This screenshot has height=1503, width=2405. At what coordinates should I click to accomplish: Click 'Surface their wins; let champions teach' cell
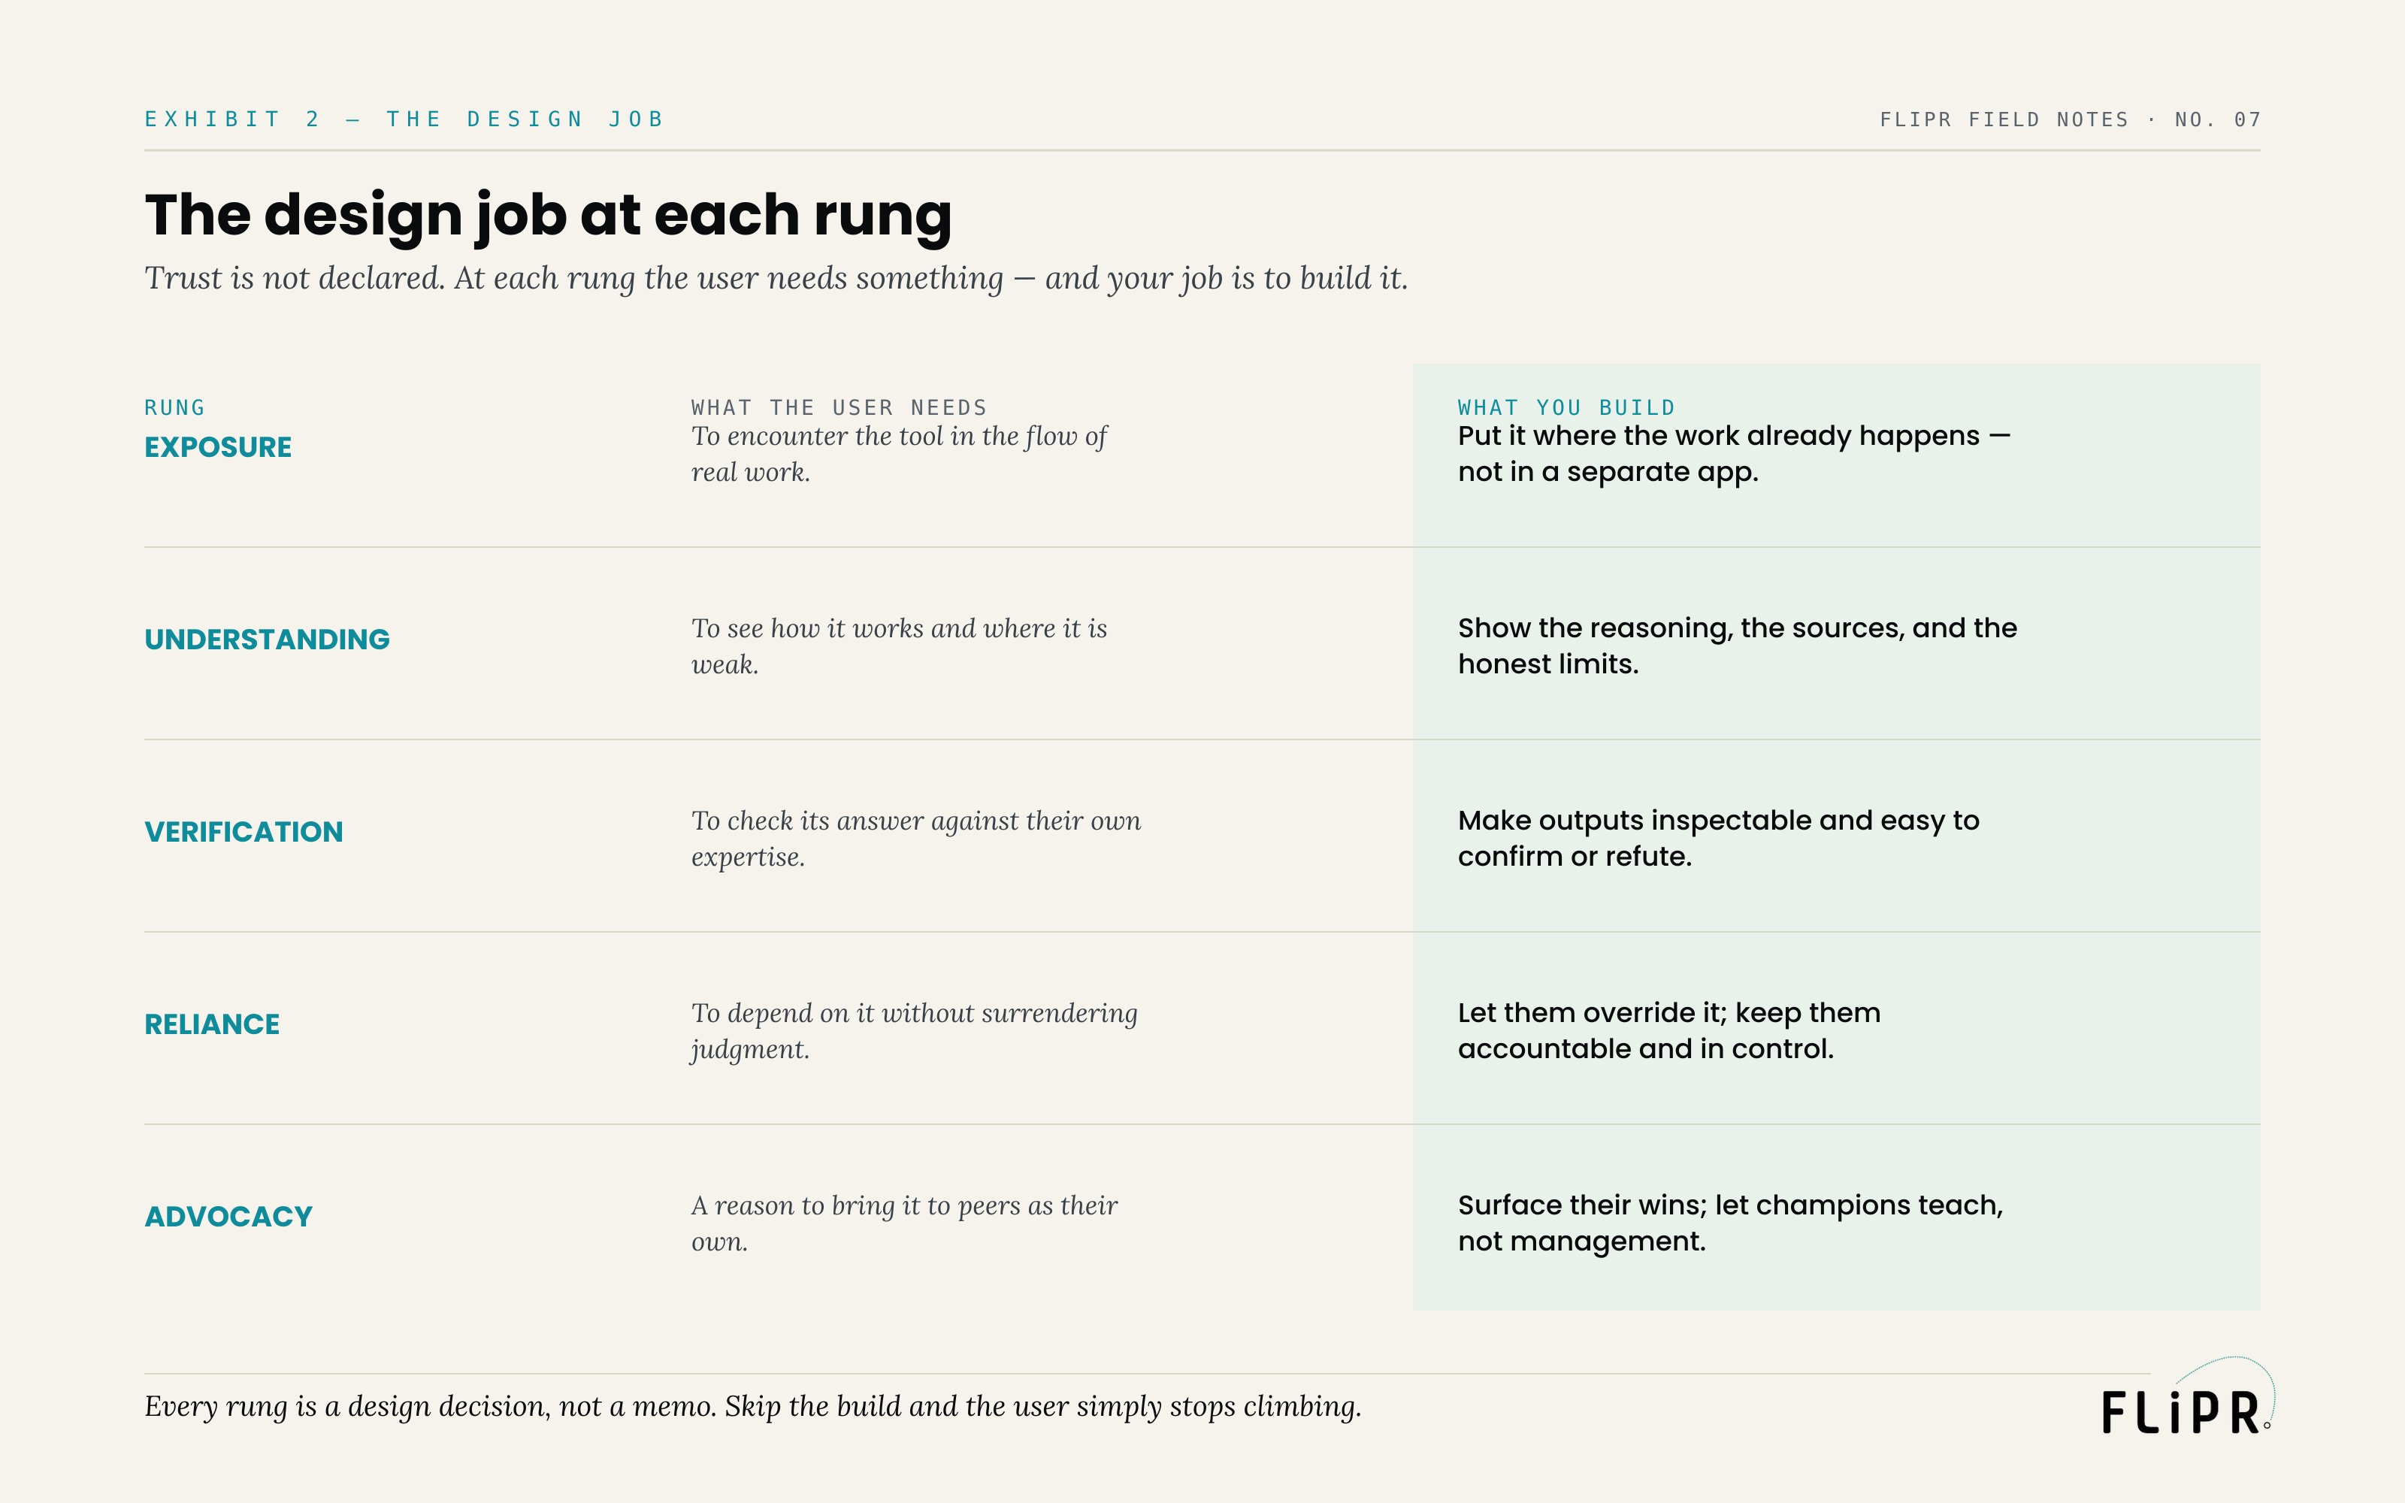point(1730,1223)
